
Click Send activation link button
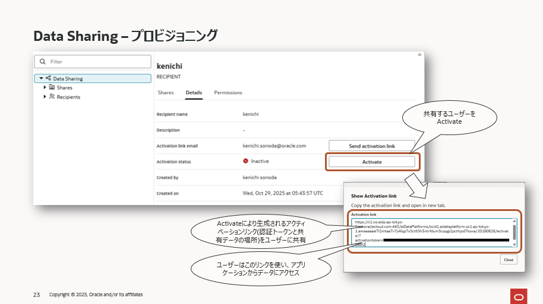click(x=371, y=146)
